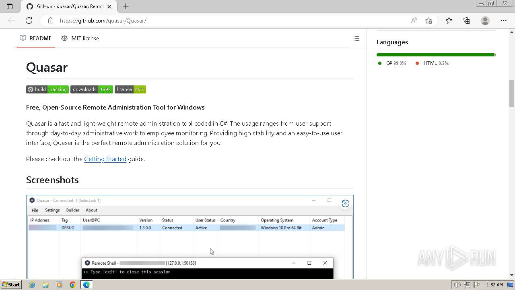Click the 1:52 AM clock
515x290 pixels.
[x=494, y=285]
